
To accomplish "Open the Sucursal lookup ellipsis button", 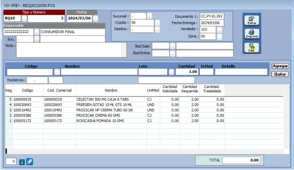I will [x=149, y=16].
